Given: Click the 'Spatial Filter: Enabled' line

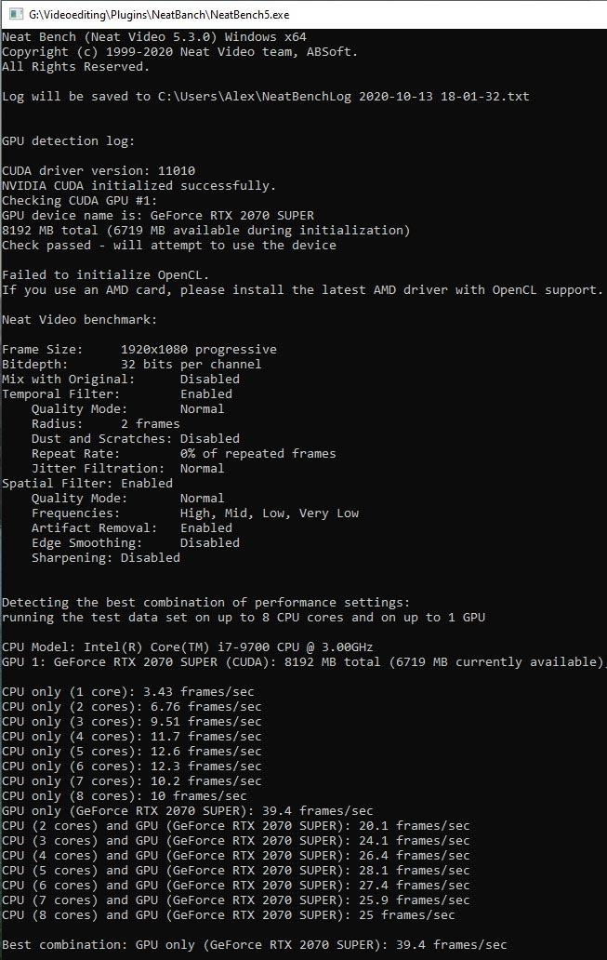Looking at the screenshot, I should (87, 484).
